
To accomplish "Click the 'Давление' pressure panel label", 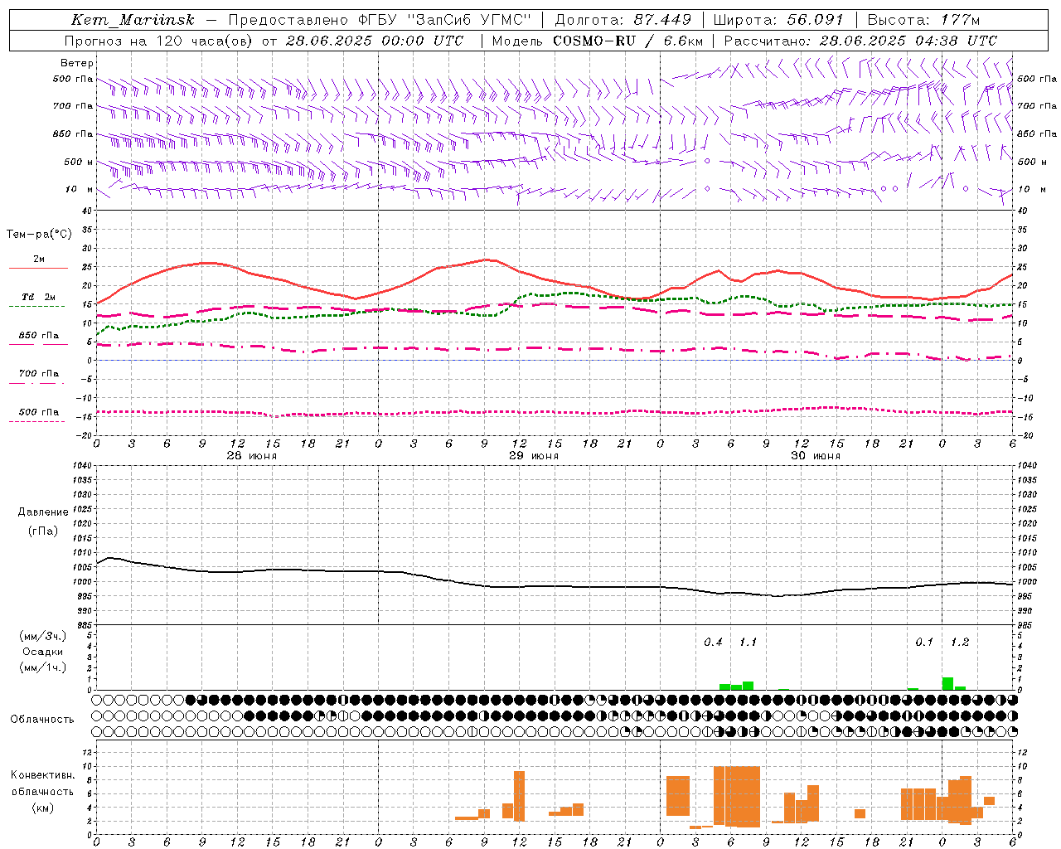I will pos(43,512).
